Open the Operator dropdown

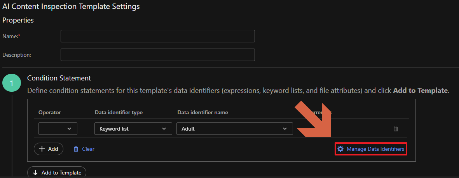point(58,129)
